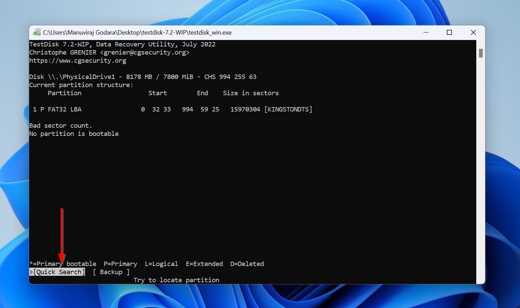Image resolution: width=520 pixels, height=308 pixels.
Task: Click the 'Bad sector count.' message
Action: tap(61, 126)
